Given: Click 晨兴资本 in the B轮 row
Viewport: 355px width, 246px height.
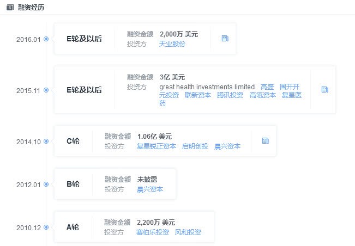Looking at the screenshot, I should click(x=150, y=189).
